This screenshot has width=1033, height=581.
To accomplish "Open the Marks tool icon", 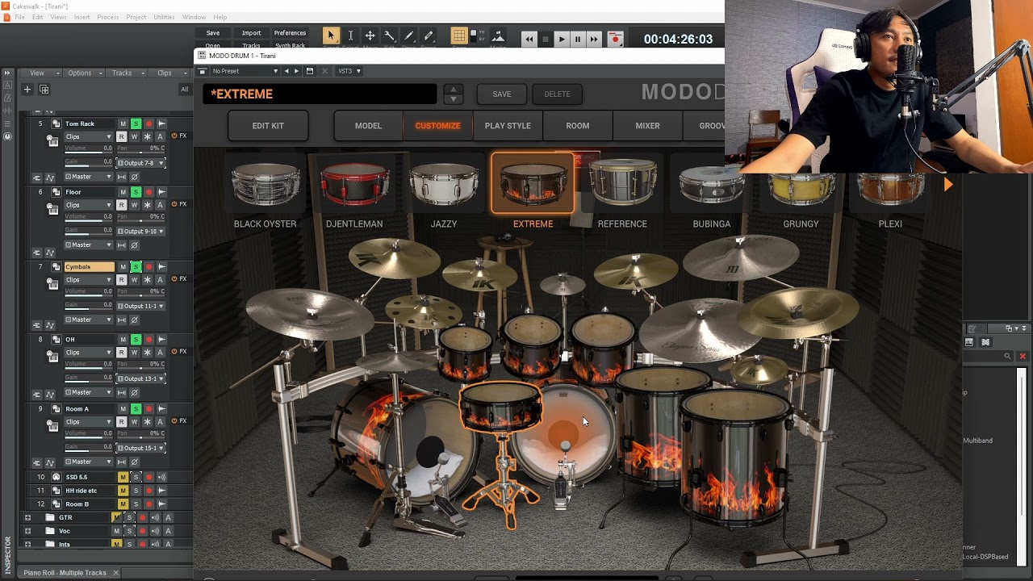I will point(498,36).
